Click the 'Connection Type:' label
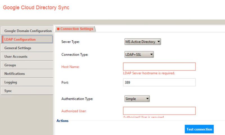Viewport: 225px width, 135px height. [x=75, y=55]
